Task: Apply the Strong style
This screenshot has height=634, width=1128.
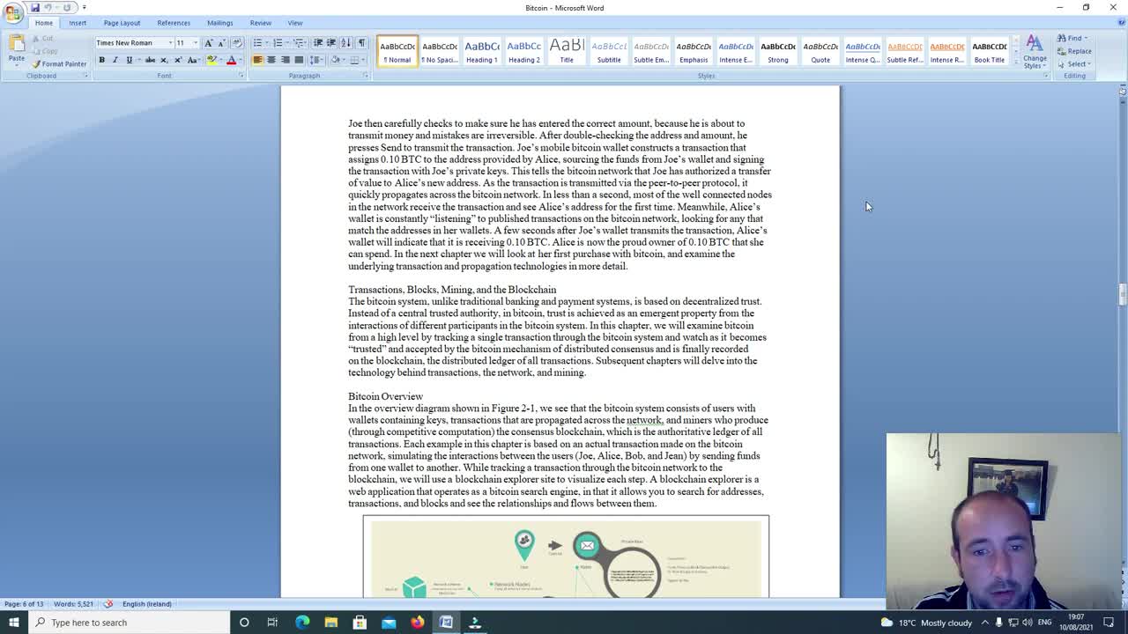Action: (778, 51)
